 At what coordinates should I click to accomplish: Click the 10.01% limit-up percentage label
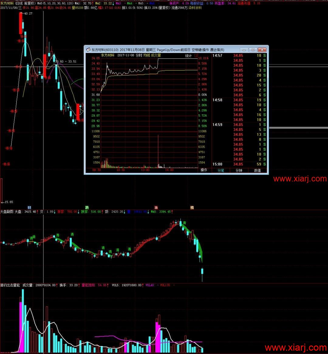[x=203, y=58]
